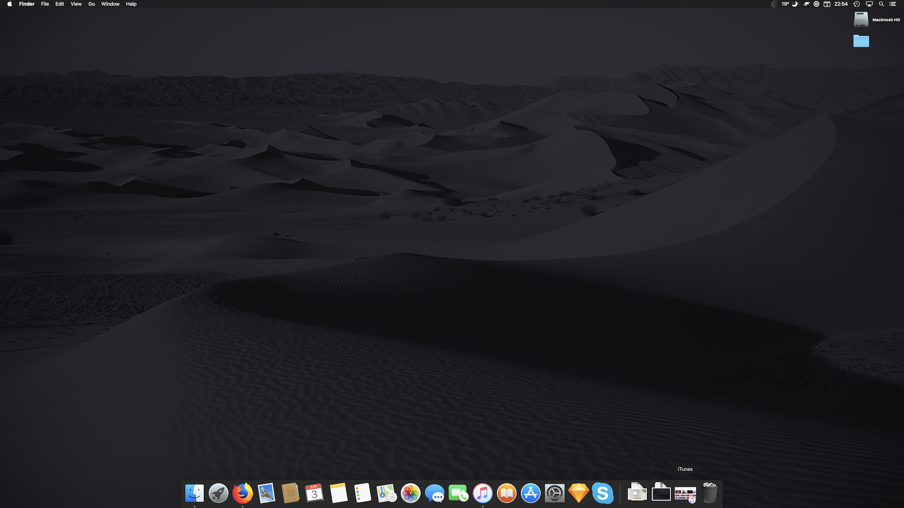
Task: Open the Trash in the Dock
Action: [x=709, y=493]
